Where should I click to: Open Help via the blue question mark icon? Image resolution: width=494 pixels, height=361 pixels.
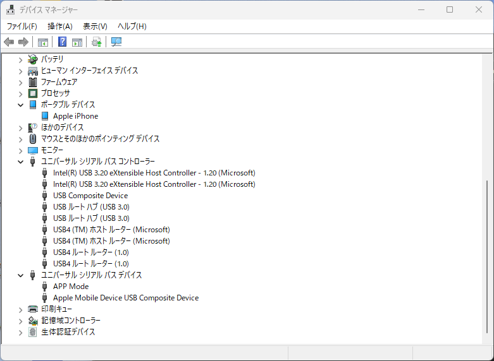coord(63,42)
